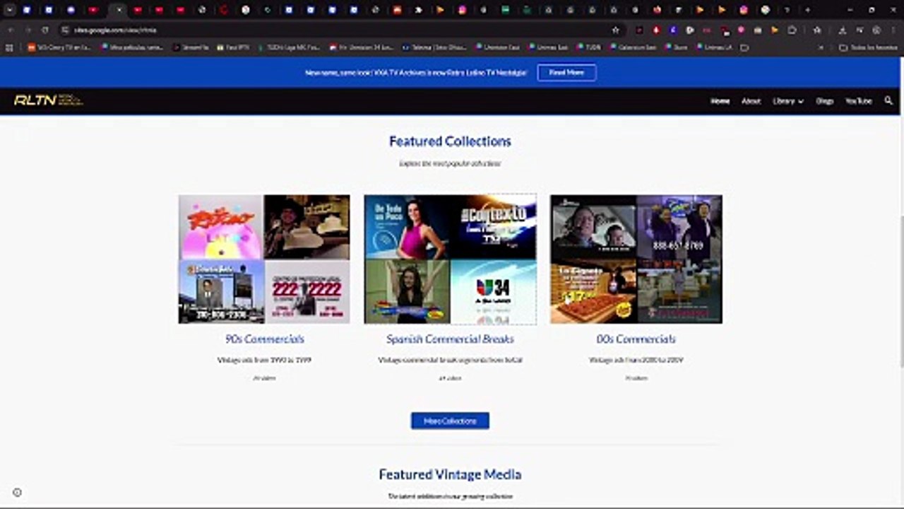904x509 pixels.
Task: Click the Spanish Commercial Breaks collage thumbnail
Action: click(450, 259)
